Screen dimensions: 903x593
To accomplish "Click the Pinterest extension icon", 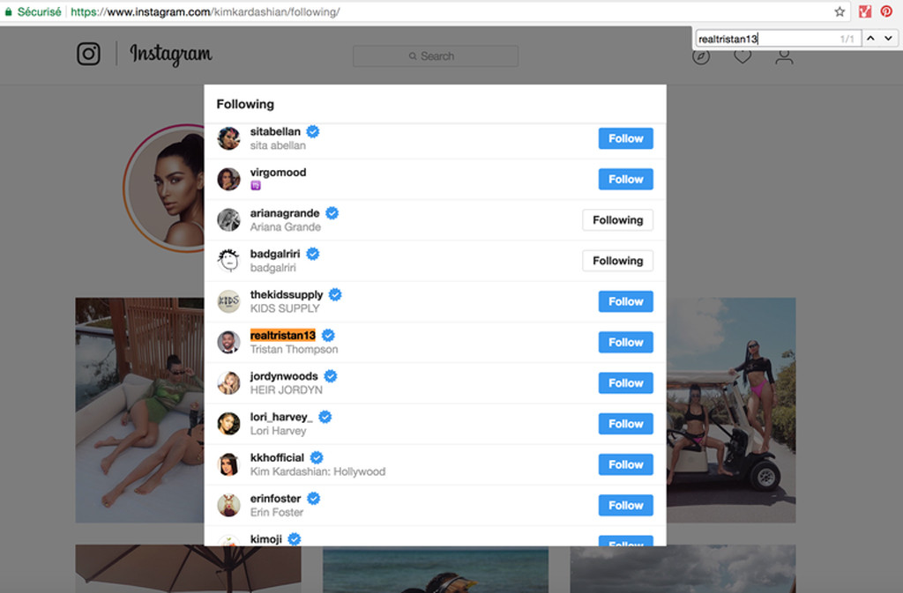I will click(x=886, y=11).
